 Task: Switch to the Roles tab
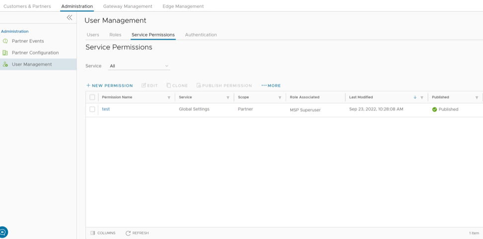tap(115, 35)
